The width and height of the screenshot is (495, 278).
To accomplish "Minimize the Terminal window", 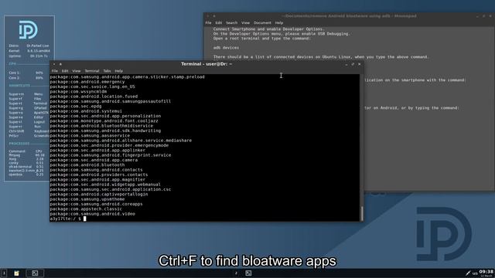I will pos(346,64).
